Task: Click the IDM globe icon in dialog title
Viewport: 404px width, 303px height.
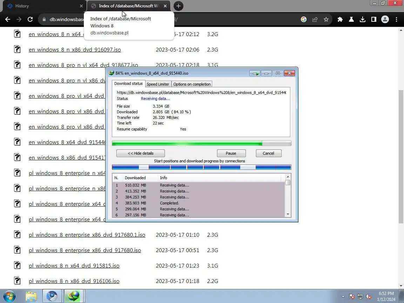Action: pos(111,73)
